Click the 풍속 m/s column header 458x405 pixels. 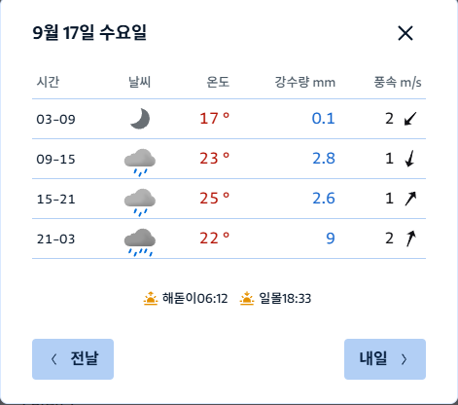398,82
